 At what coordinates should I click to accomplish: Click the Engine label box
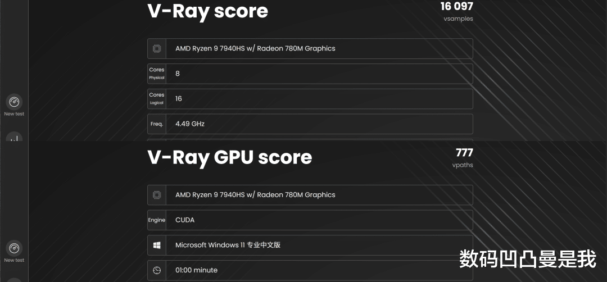tap(157, 220)
